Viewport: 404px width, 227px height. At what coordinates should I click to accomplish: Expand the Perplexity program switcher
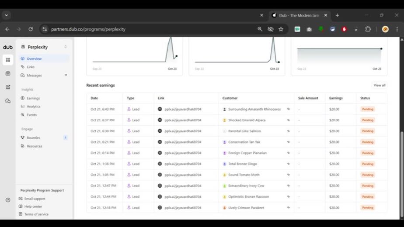pyautogui.click(x=66, y=47)
